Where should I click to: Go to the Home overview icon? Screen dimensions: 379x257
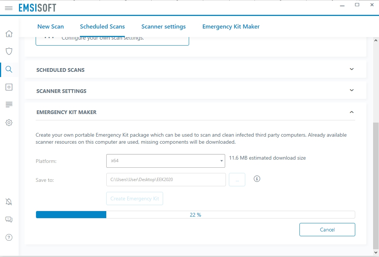[x=9, y=34]
